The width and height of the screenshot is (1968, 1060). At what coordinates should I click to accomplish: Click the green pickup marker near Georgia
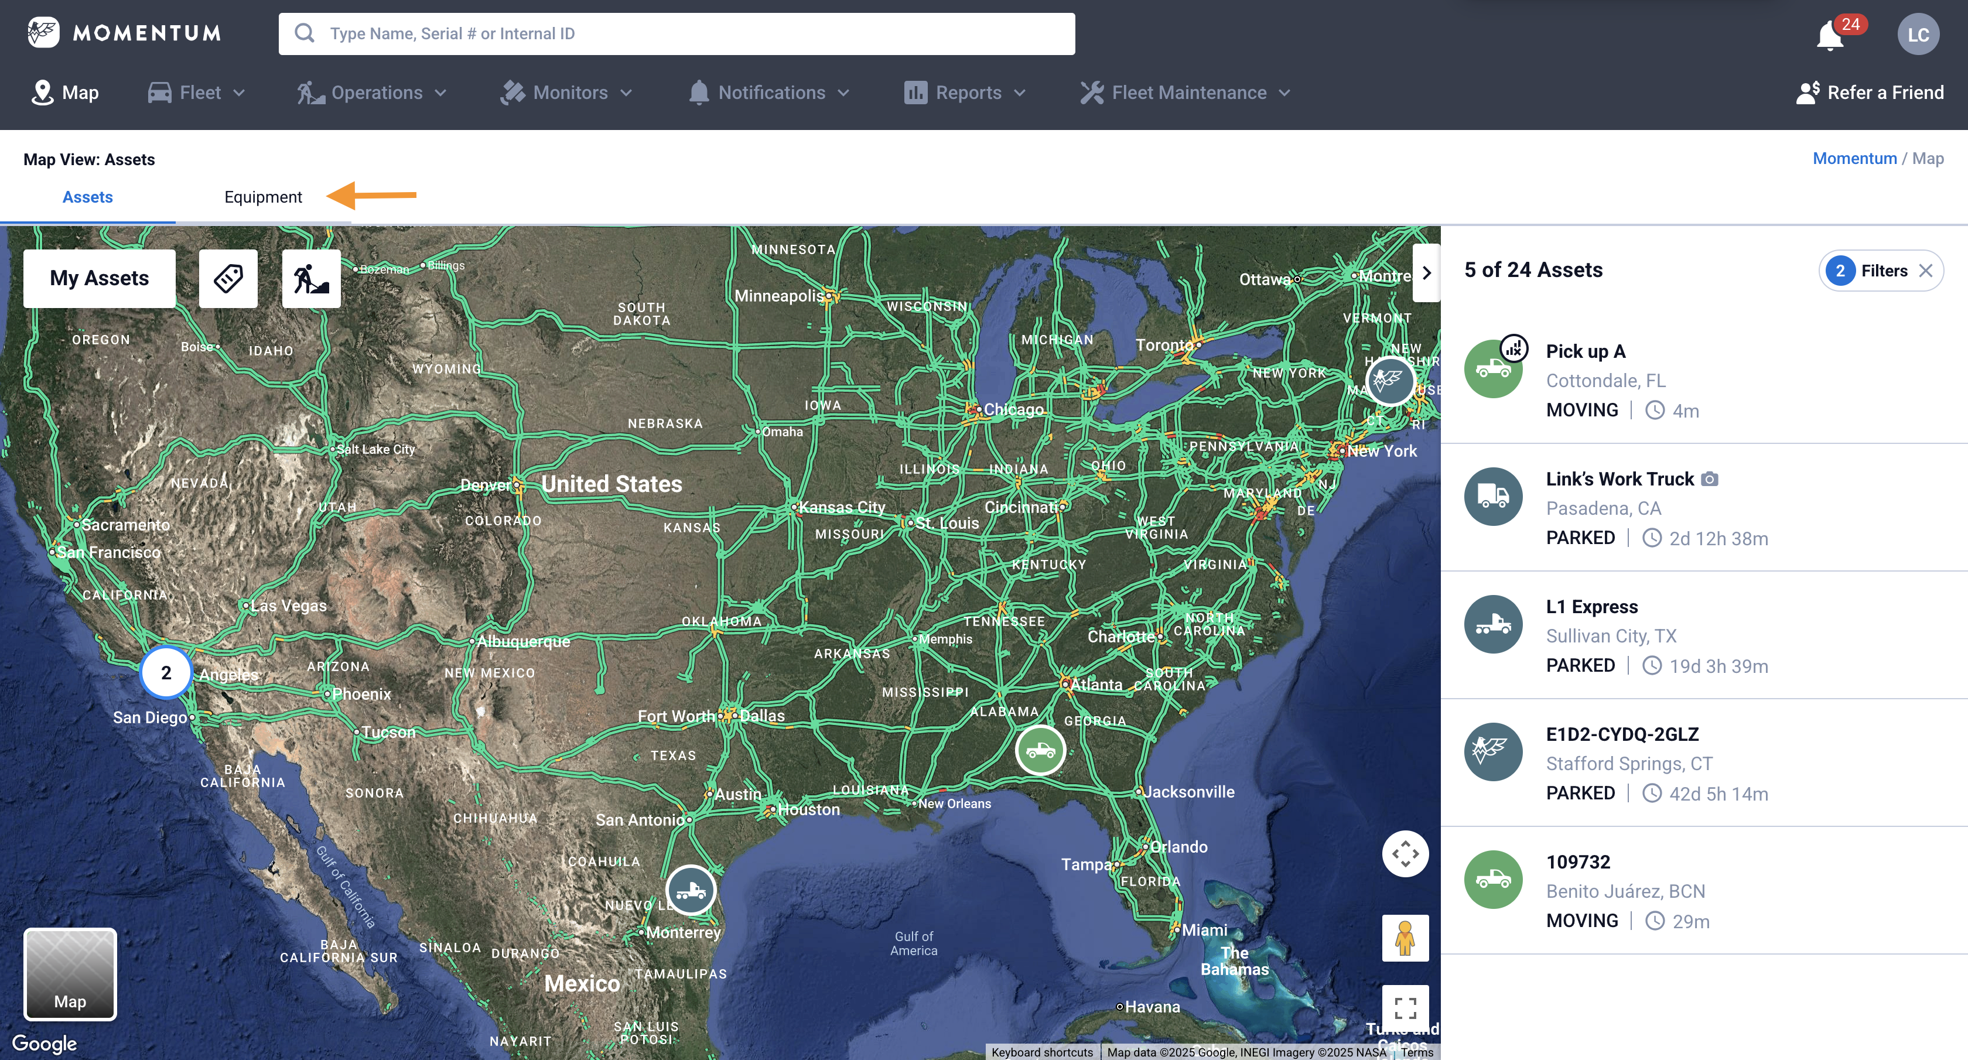click(1040, 751)
